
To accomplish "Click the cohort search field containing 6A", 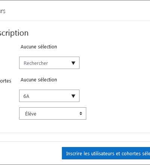I will (49, 96).
